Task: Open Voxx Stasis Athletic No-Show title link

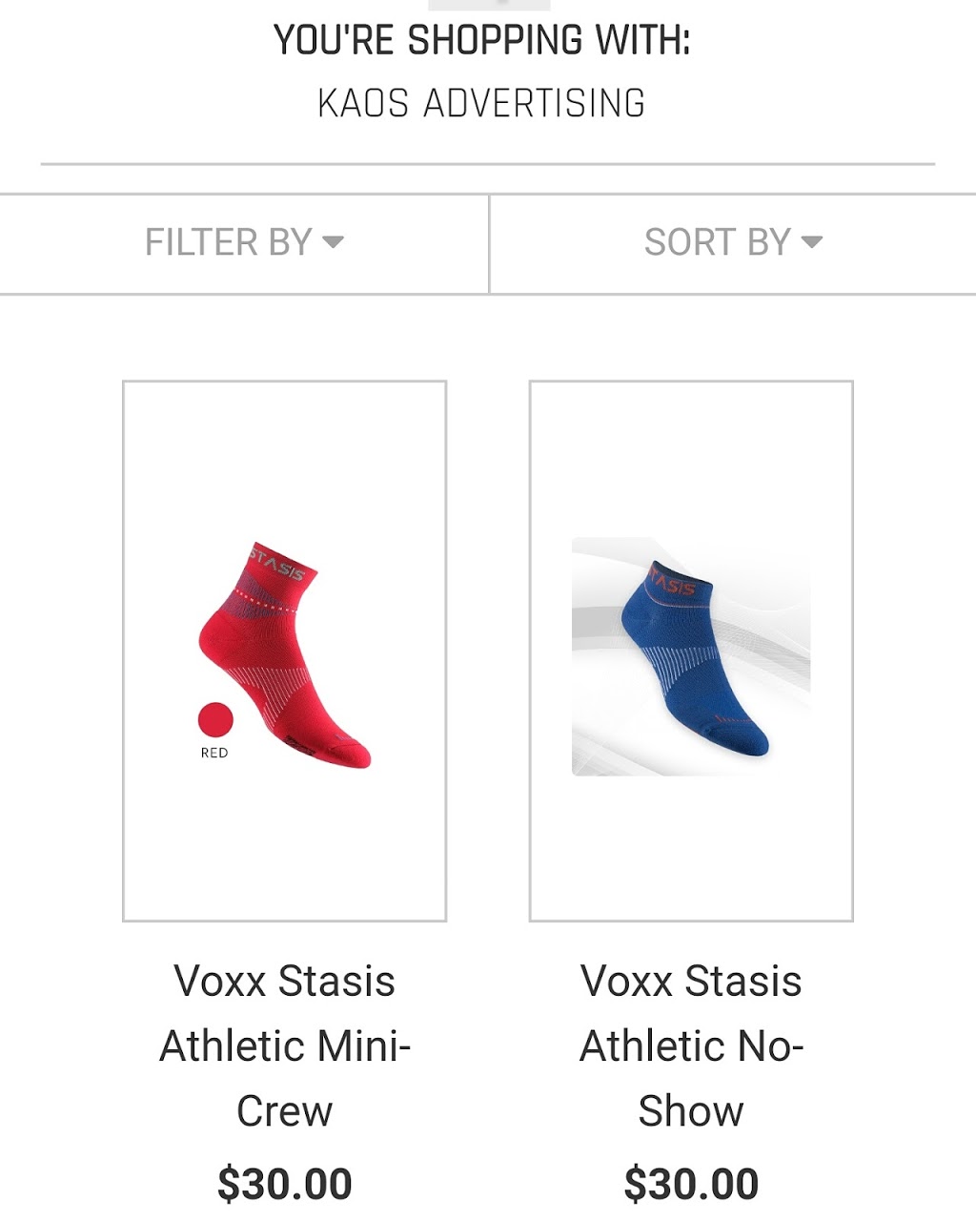Action: 691,1045
